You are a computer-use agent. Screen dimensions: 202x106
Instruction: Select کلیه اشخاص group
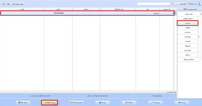(x=189, y=14)
